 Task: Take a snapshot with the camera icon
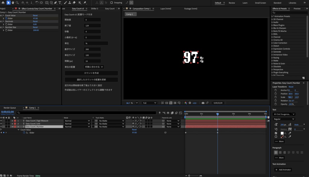pos(203,103)
